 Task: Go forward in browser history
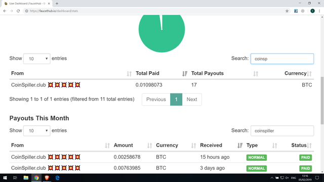(11, 11)
